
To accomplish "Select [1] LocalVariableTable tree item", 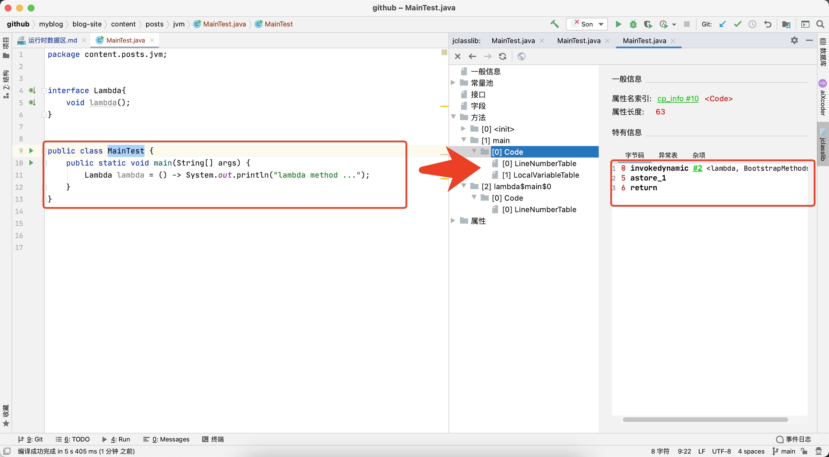I will point(541,175).
